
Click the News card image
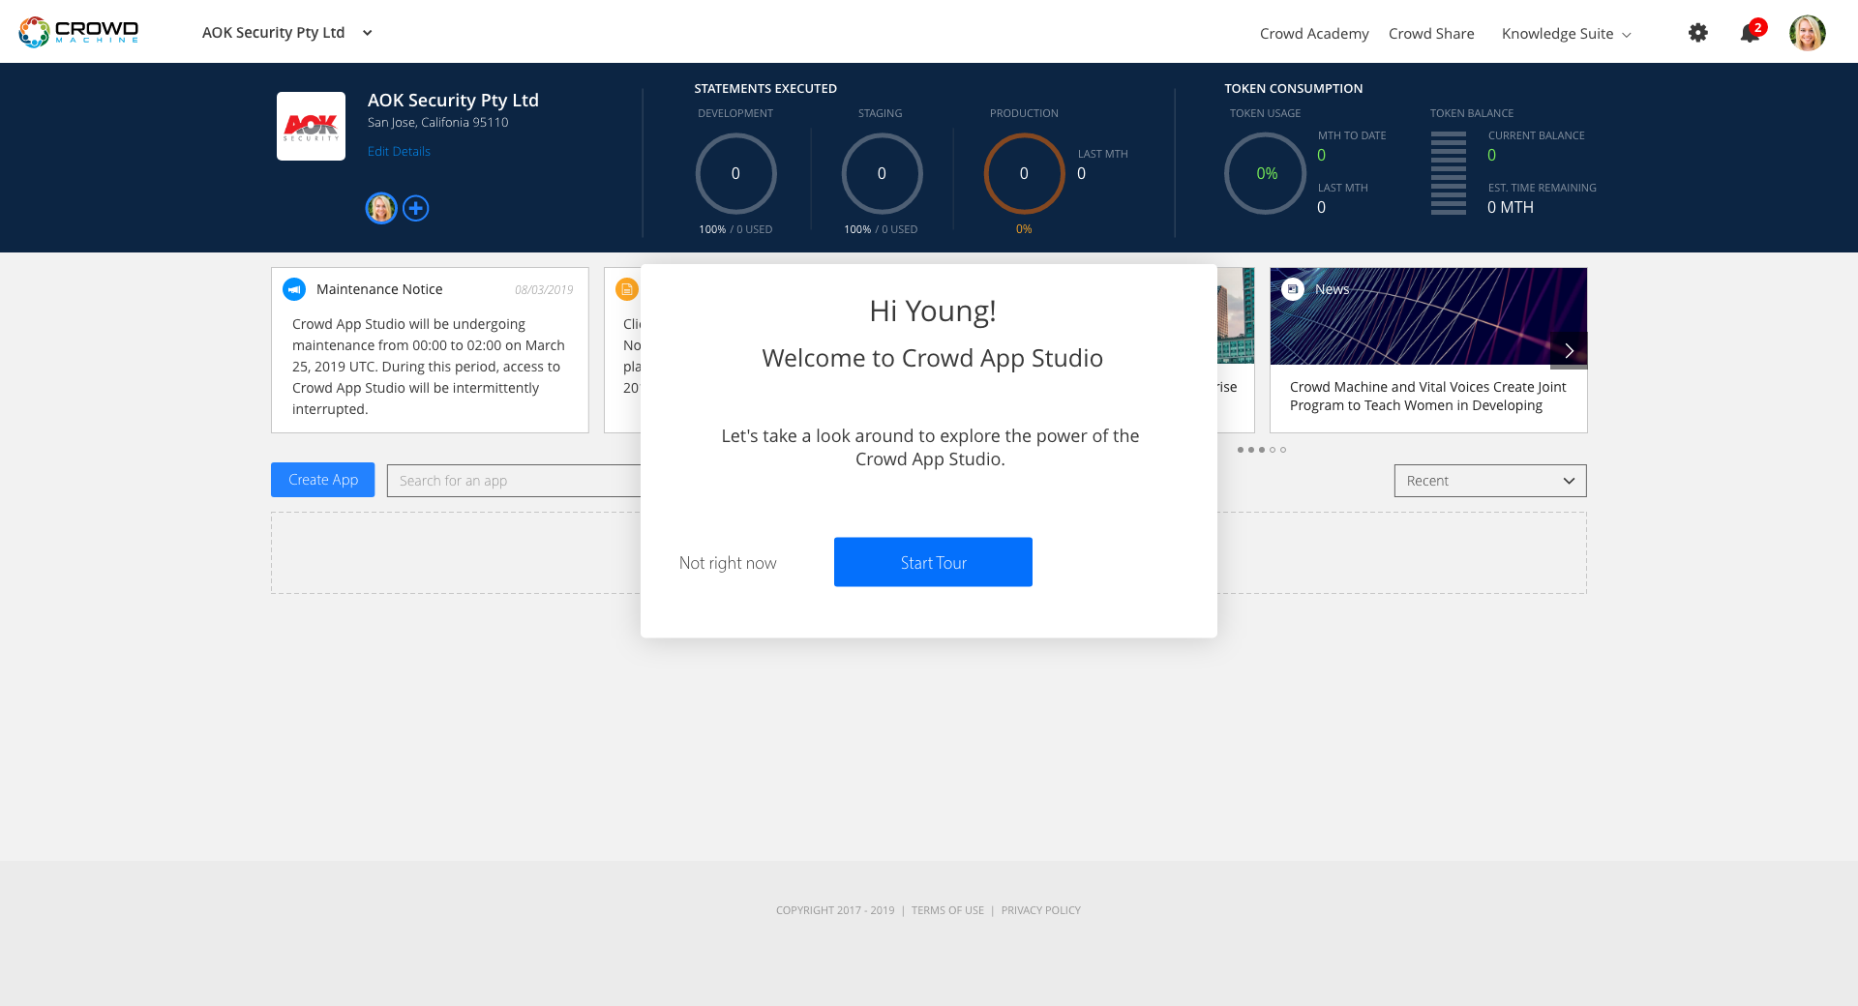[x=1428, y=316]
